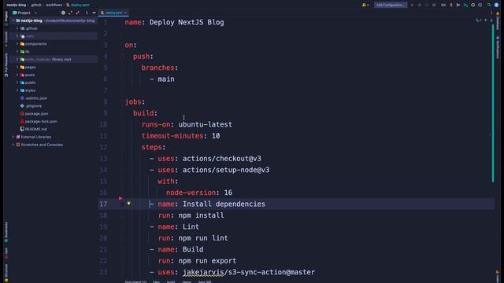504x283 pixels.
Task: Open the Pull Requests side tab
Action: coord(6,64)
